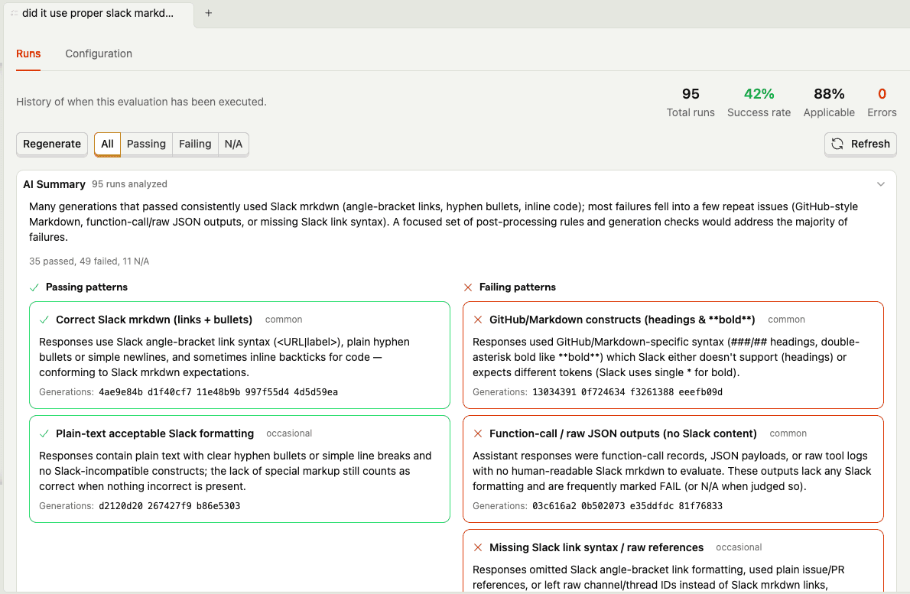910x594 pixels.
Task: Open a new tab with the plus icon
Action: (210, 13)
